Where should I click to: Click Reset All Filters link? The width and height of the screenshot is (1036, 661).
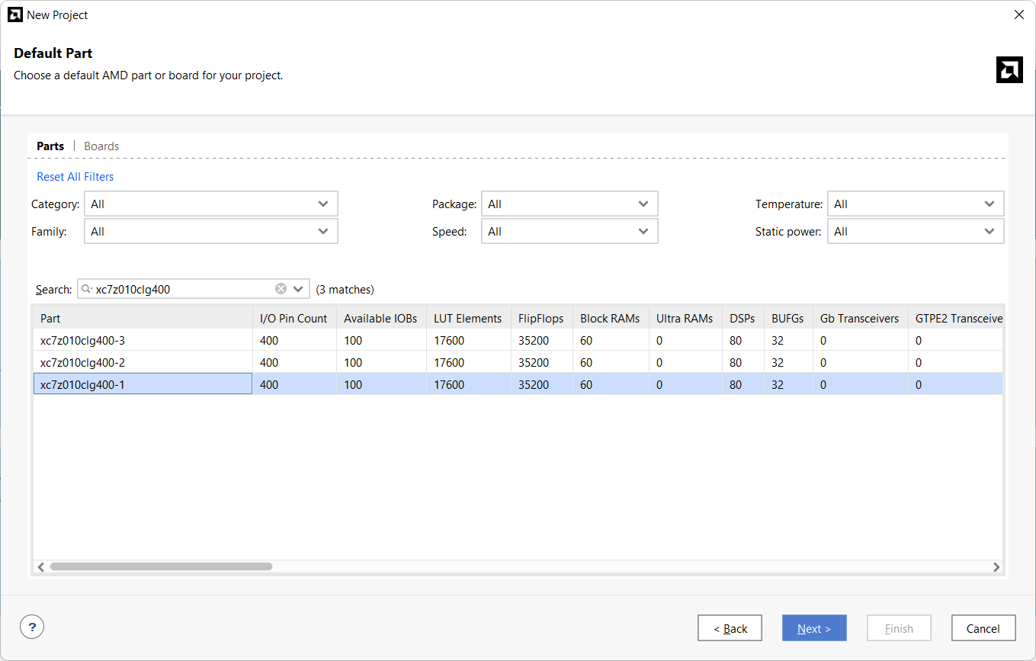click(x=75, y=177)
